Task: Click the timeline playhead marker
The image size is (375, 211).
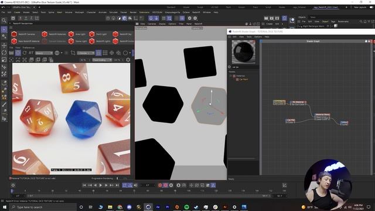Action: tap(12, 191)
